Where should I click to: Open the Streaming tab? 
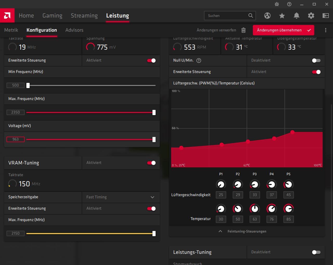pos(84,16)
